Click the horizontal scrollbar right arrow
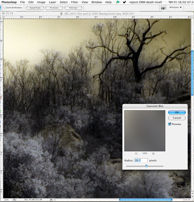 189,200
